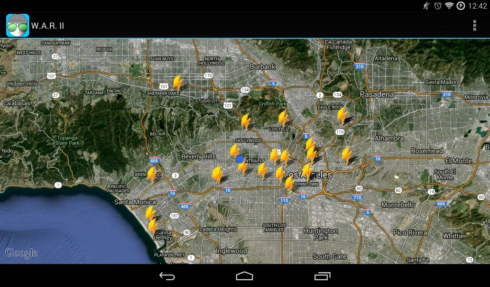490x287 pixels.
Task: Tap the Inglewood map label
Action: coord(231,251)
